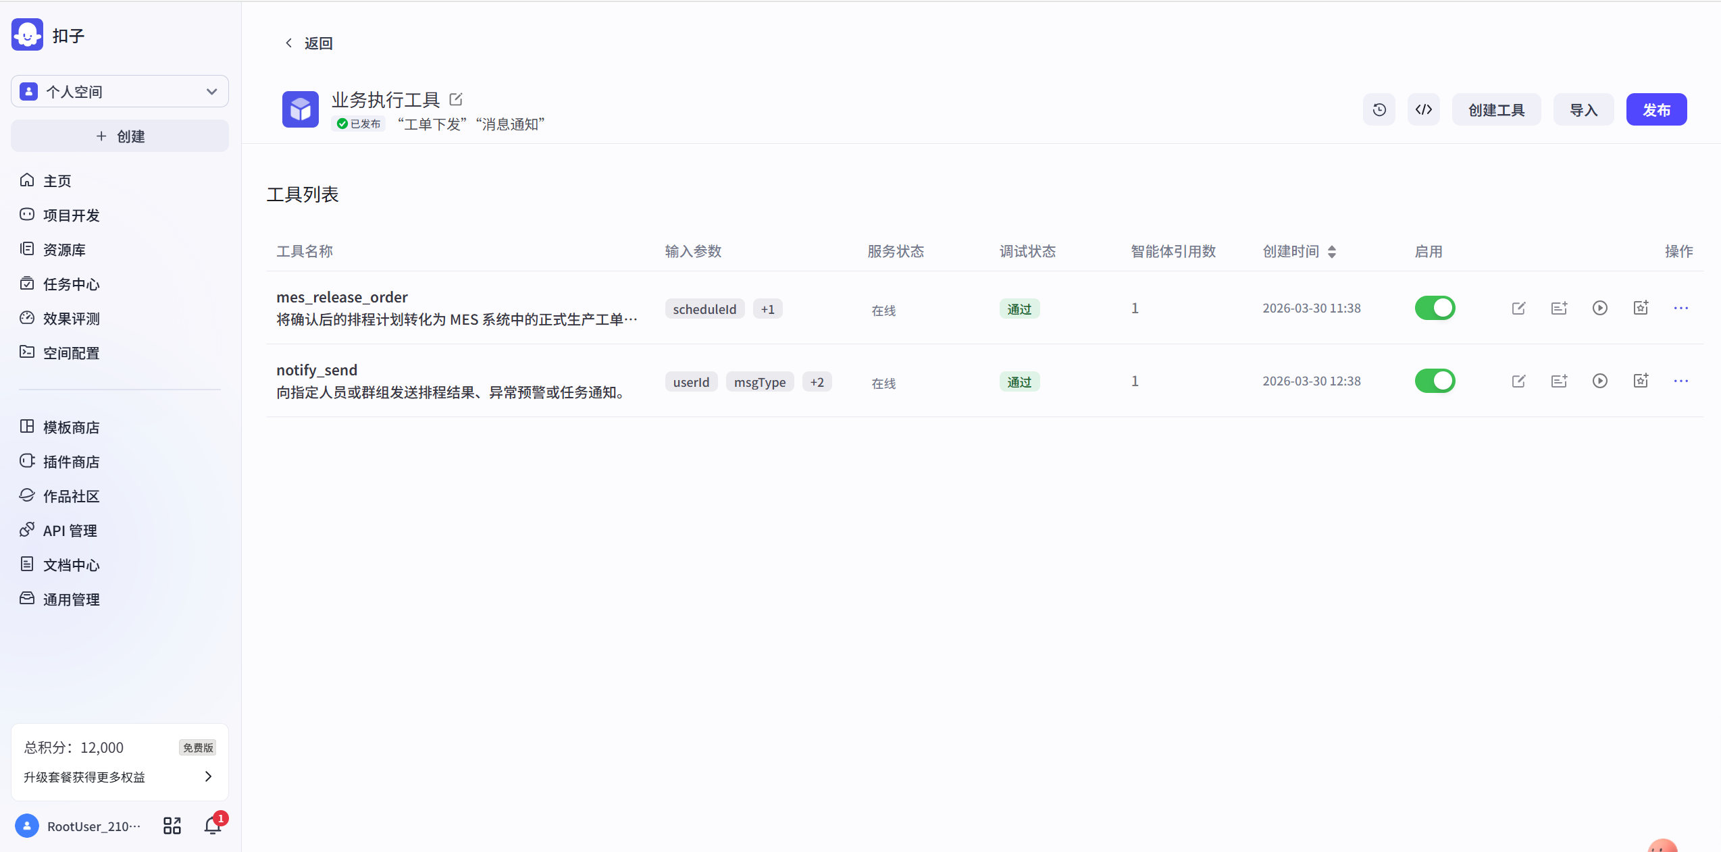The image size is (1721, 852).
Task: Click the run/debug play icon for notify_send
Action: [x=1599, y=381]
